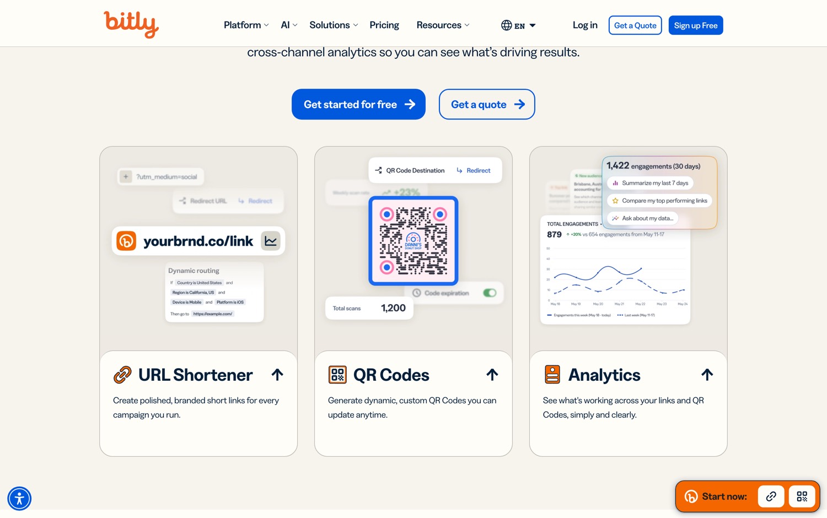Click the bar chart icon beside Summarize my last 7 days
This screenshot has height=518, width=827.
point(615,183)
